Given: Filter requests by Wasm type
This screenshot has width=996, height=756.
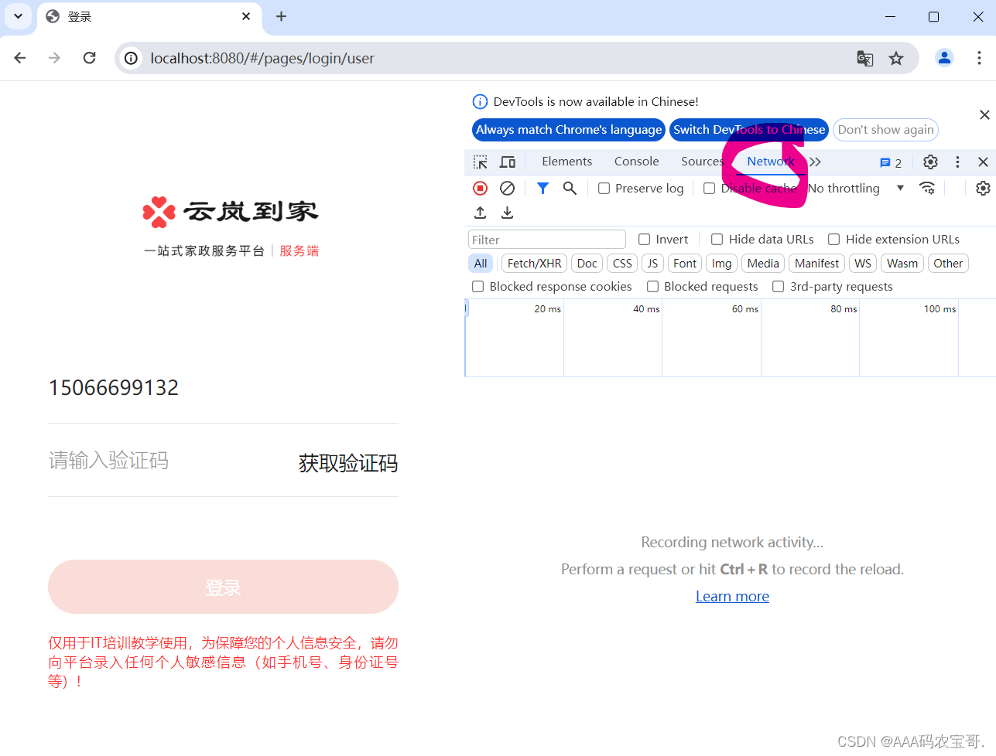Looking at the screenshot, I should pyautogui.click(x=902, y=264).
